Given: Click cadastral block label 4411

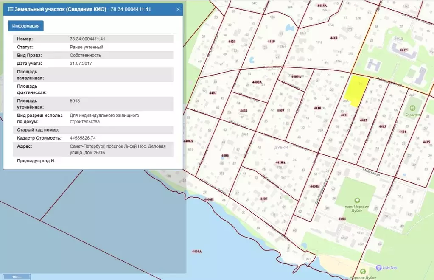Looking at the screenshot, I should click(344, 115).
